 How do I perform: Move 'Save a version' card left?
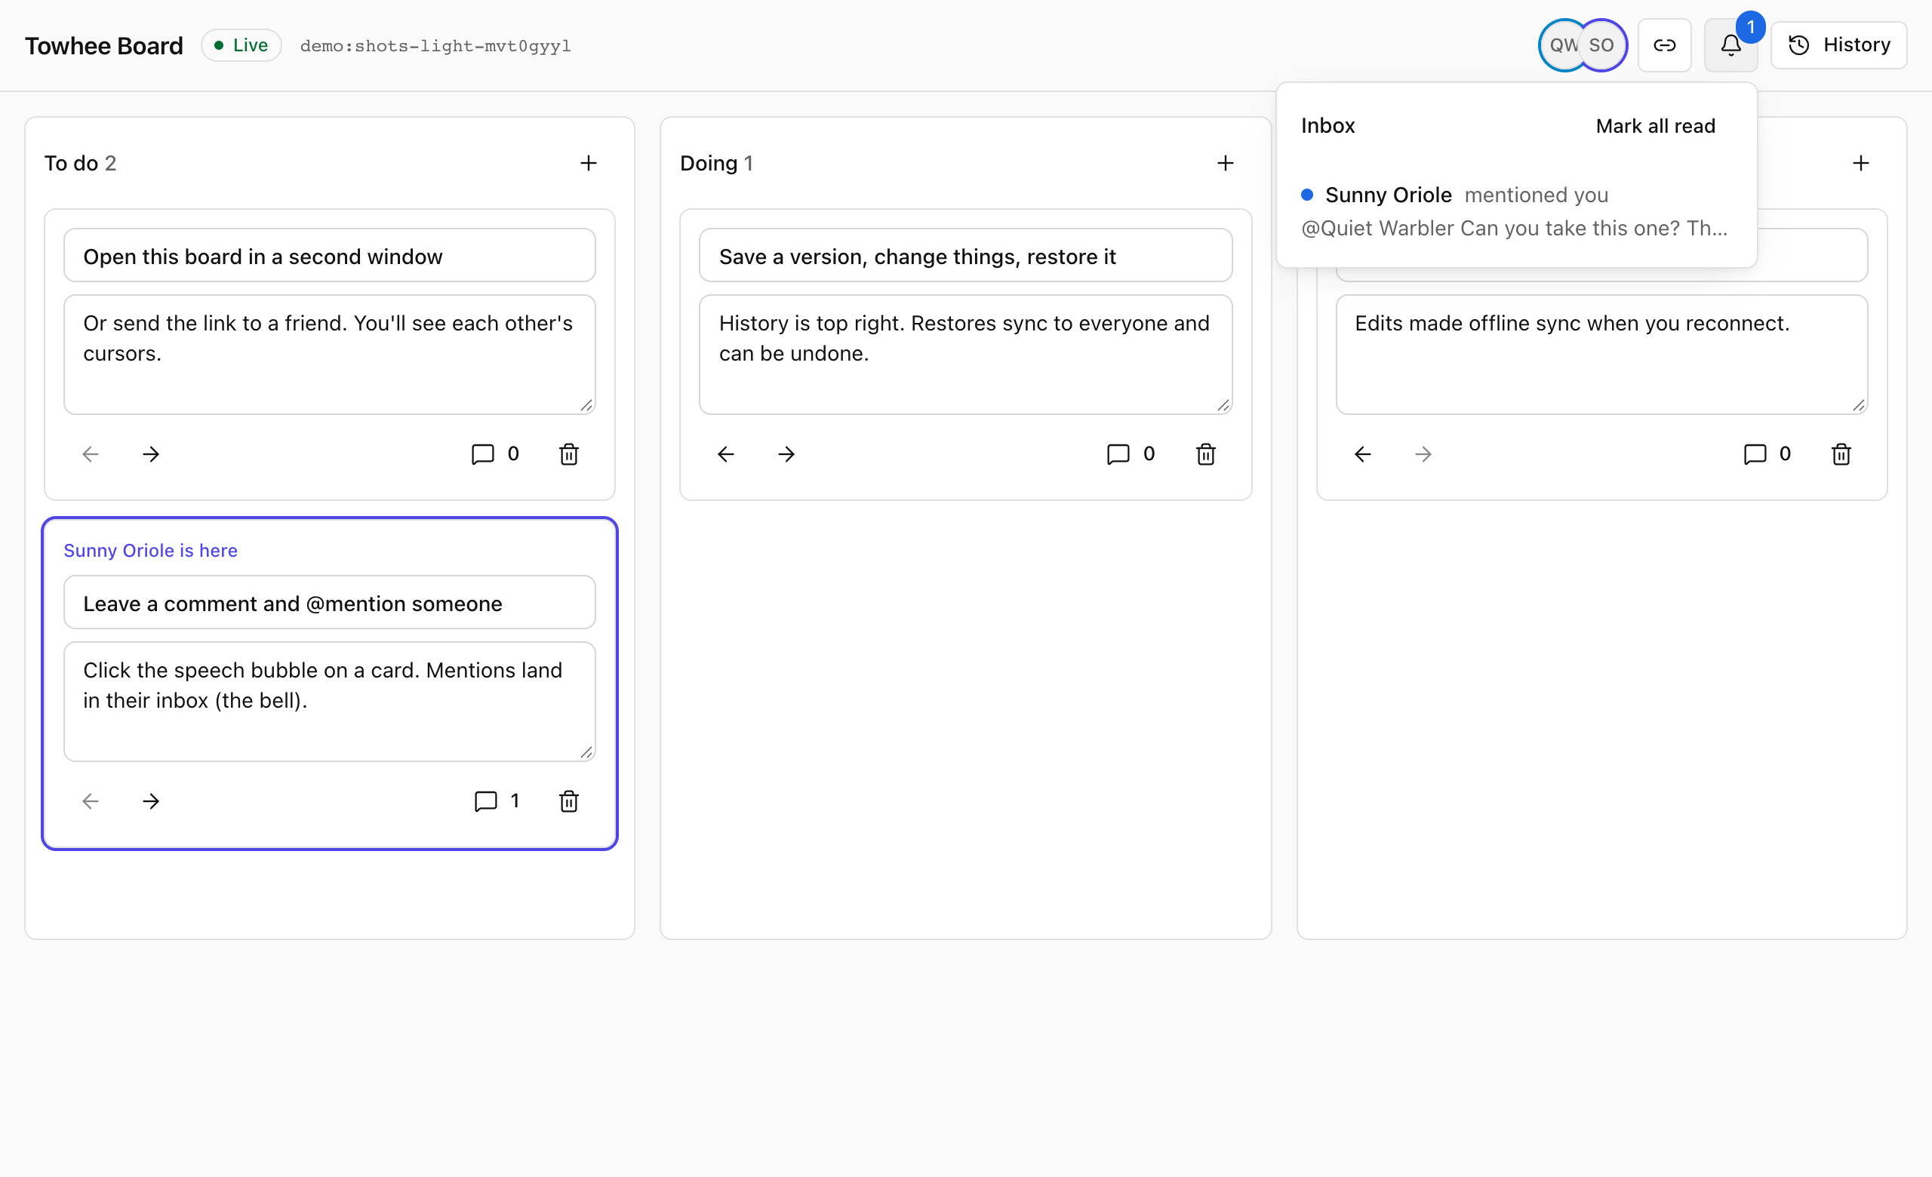click(x=726, y=454)
